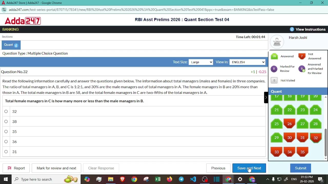The image size is (328, 184).
Task: Go to unanswered question 30
Action: (x=290, y=138)
